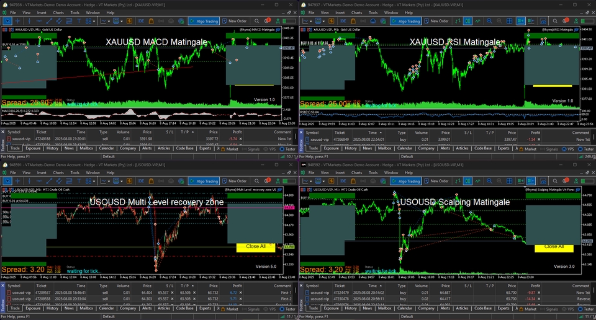
Task: Open Charts menu in XAUUSD MACD window
Action: 58,12
